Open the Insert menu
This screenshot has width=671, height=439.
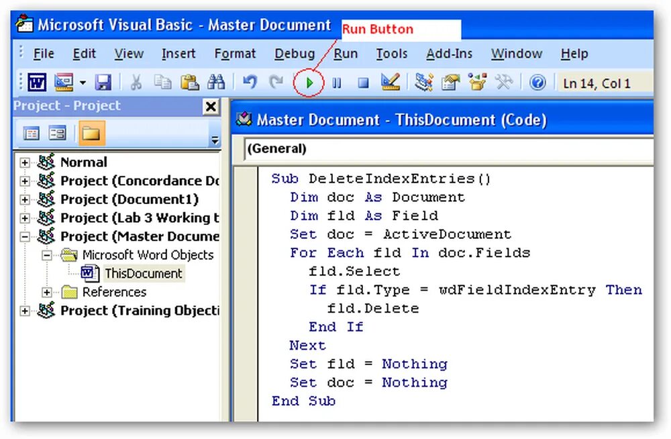tap(178, 54)
